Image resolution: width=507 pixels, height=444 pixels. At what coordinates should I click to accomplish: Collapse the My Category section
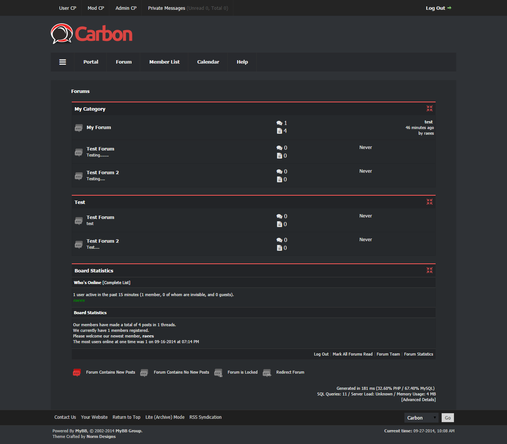point(429,108)
